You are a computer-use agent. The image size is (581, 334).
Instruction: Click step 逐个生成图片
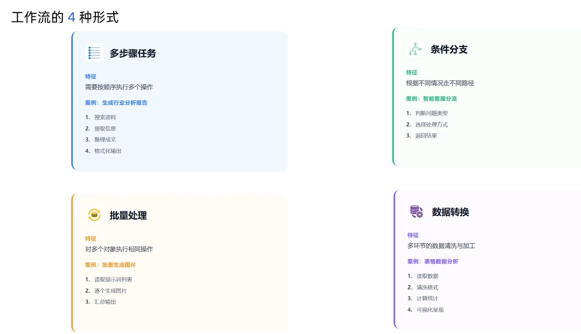point(111,291)
